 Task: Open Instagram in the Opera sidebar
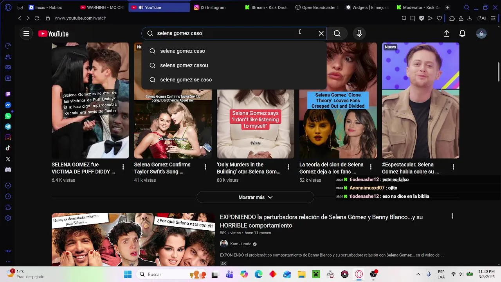(8, 137)
